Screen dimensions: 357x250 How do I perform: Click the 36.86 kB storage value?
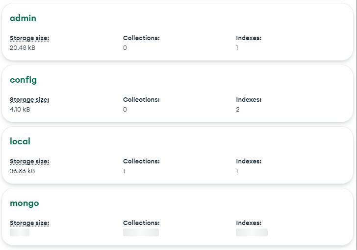pyautogui.click(x=23, y=171)
